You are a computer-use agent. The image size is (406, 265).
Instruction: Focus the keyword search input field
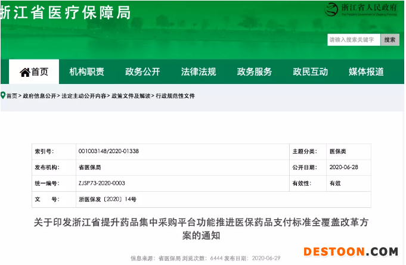353,40
